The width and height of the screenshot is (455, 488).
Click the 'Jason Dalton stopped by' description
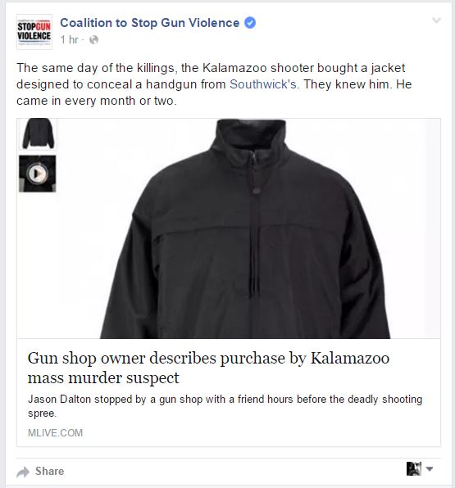coord(225,406)
